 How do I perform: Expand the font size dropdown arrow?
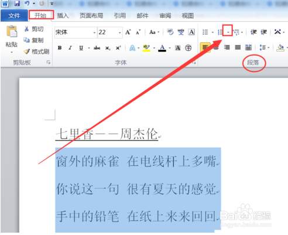point(120,33)
